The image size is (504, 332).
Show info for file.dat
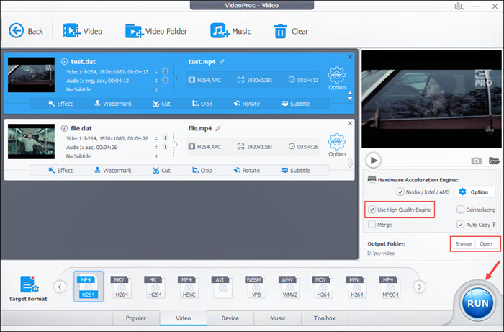pyautogui.click(x=64, y=128)
